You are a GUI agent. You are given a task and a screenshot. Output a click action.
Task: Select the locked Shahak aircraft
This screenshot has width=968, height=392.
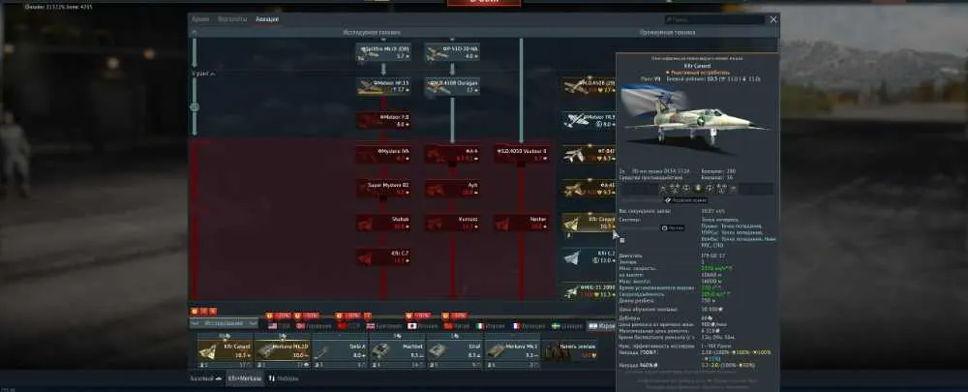point(383,223)
